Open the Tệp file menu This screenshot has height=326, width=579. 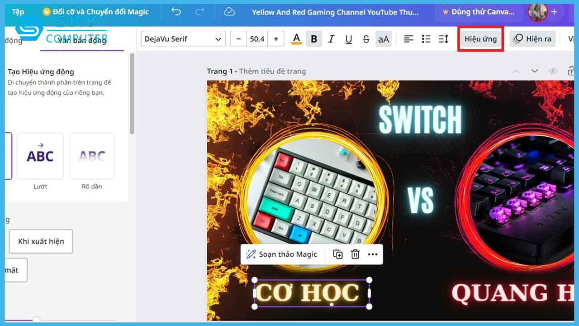pyautogui.click(x=18, y=12)
